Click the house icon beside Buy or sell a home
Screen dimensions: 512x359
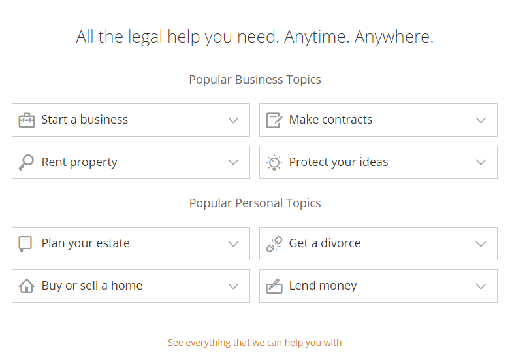pyautogui.click(x=26, y=286)
